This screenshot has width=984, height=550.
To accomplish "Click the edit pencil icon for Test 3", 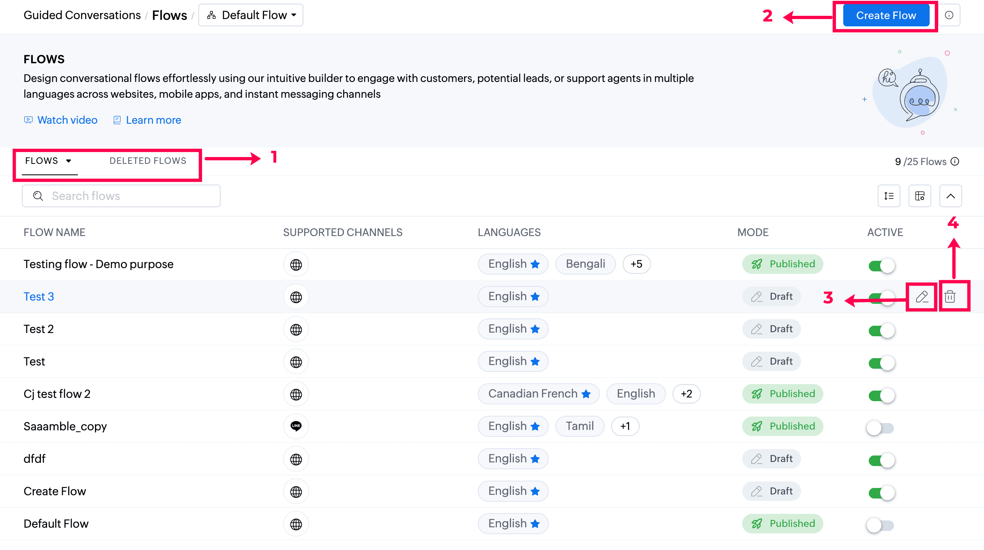I will coord(922,296).
